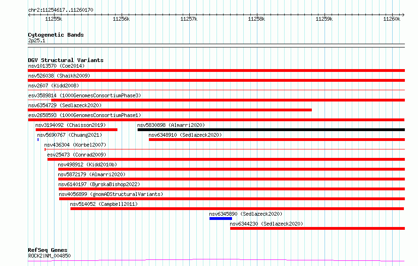Click the nsv3194092 (Chaisson2019) label
Image resolution: width=418 pixels, height=266 pixels.
70,125
